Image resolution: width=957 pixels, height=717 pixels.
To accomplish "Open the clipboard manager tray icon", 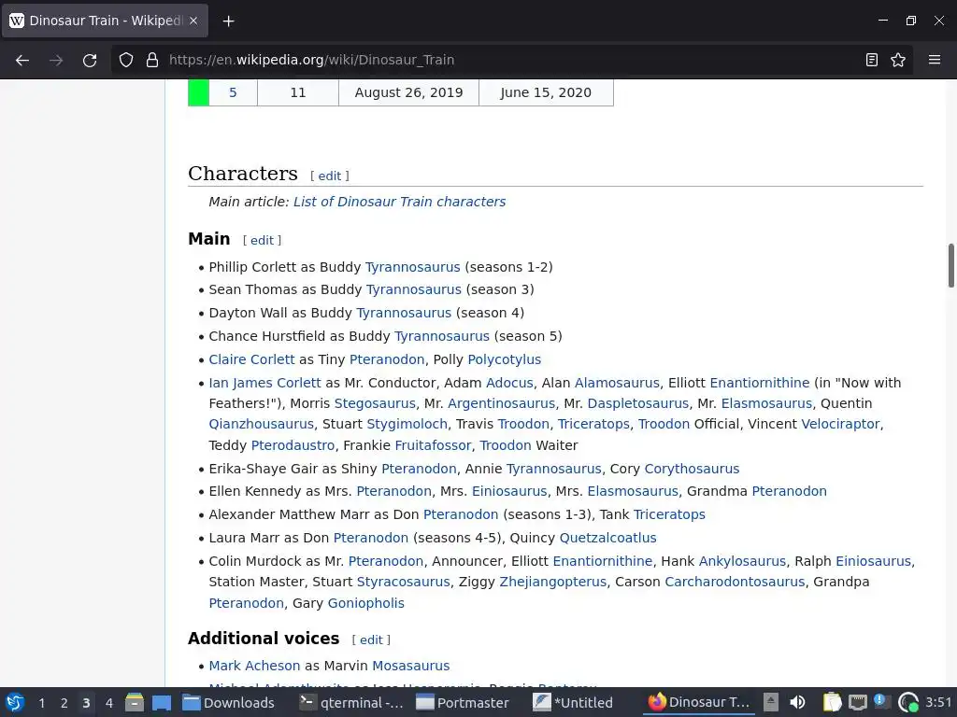I will coord(831,702).
